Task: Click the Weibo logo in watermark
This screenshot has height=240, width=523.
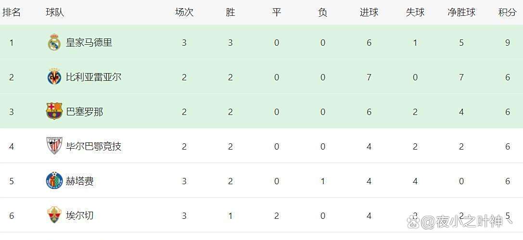Action: [x=413, y=222]
